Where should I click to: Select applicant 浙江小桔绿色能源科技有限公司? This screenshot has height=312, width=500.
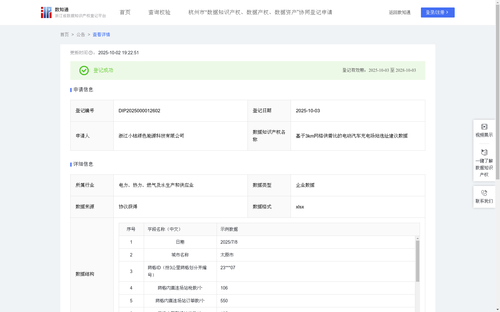click(151, 136)
